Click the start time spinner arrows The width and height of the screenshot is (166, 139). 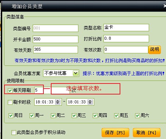pyautogui.click(x=58, y=102)
